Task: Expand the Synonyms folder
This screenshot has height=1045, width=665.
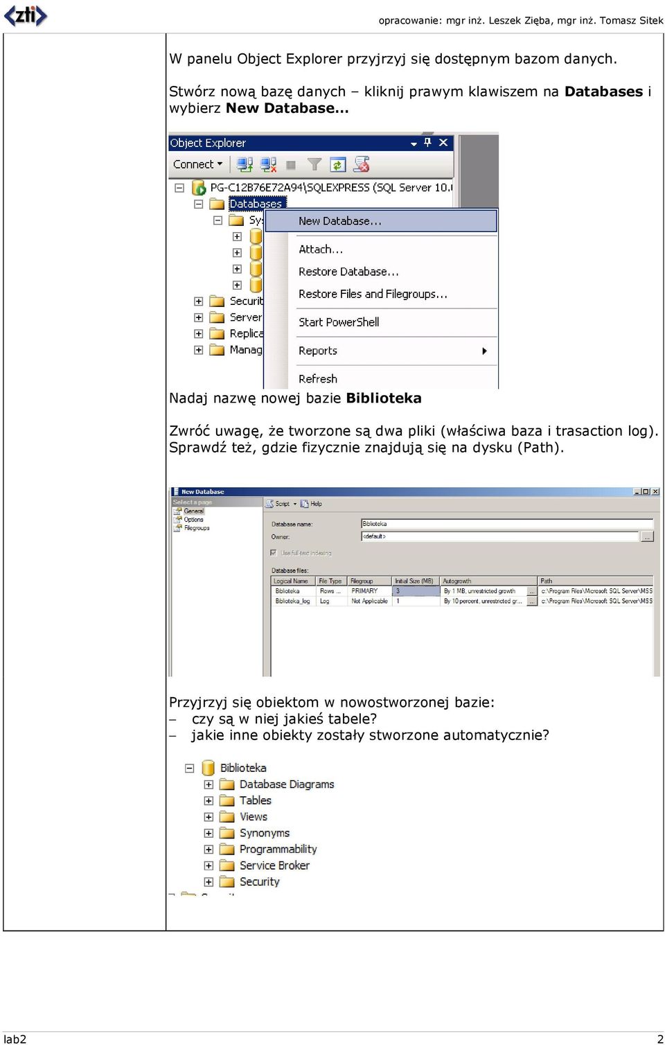Action: pos(209,833)
